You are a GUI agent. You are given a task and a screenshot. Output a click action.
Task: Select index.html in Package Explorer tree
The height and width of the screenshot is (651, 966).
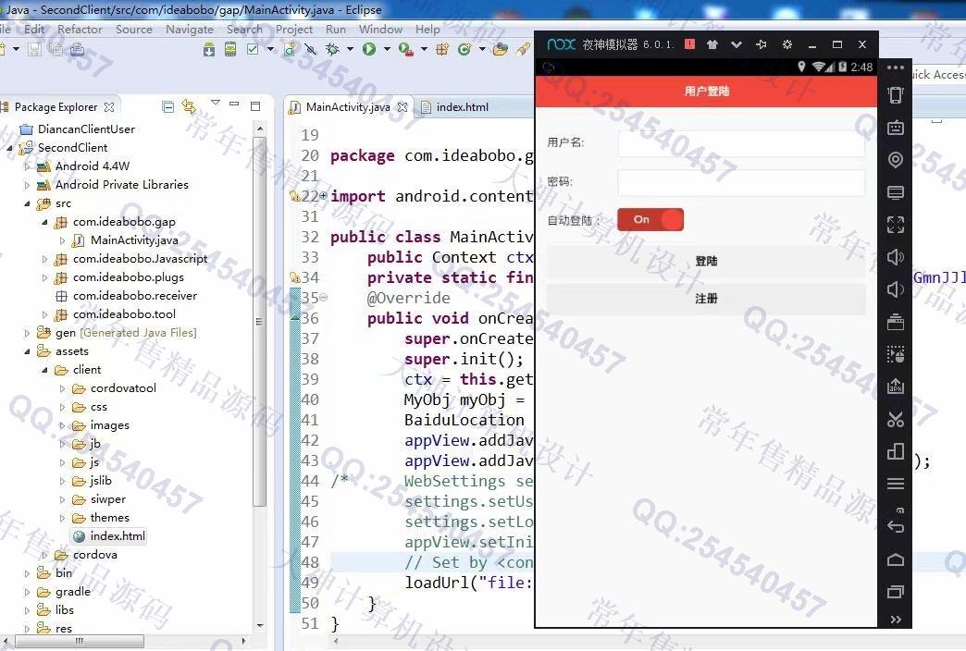pyautogui.click(x=118, y=536)
